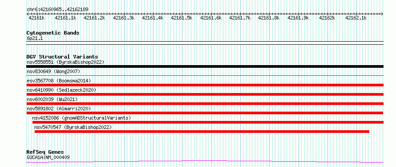The height and width of the screenshot is (167, 396).
Task: Click the 42161.5k ruler tick label
Action: (x=182, y=18)
